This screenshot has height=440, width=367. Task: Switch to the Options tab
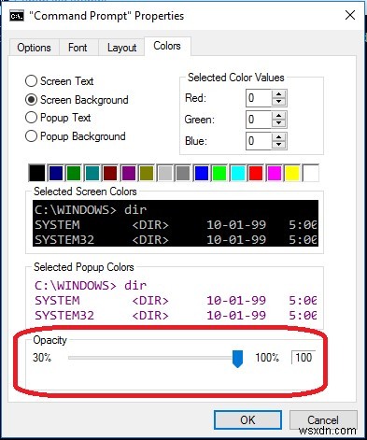[34, 48]
